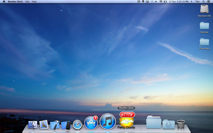This screenshot has height=133, width=213.
Task: Expand the Wi-Fi status menu
Action: point(161,2)
